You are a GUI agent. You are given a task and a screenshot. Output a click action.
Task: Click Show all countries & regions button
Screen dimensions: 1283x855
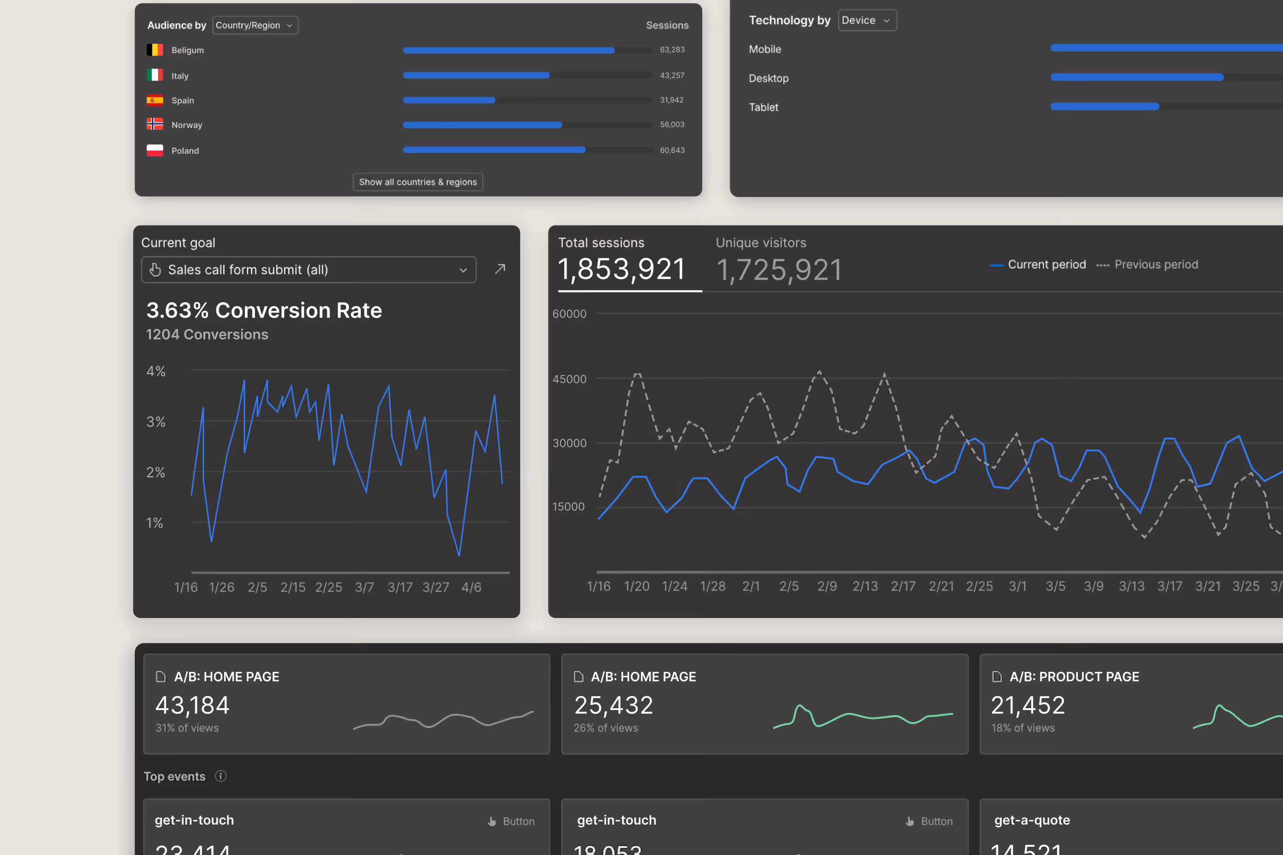(418, 182)
